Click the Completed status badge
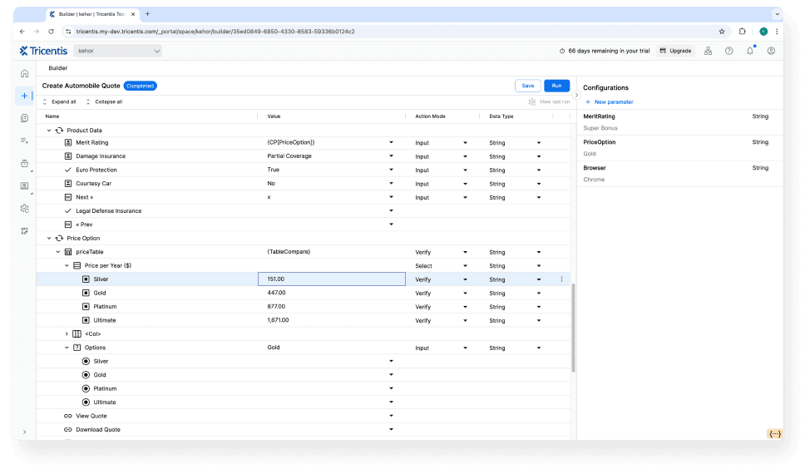Image resolution: width=810 pixels, height=474 pixels. (140, 86)
